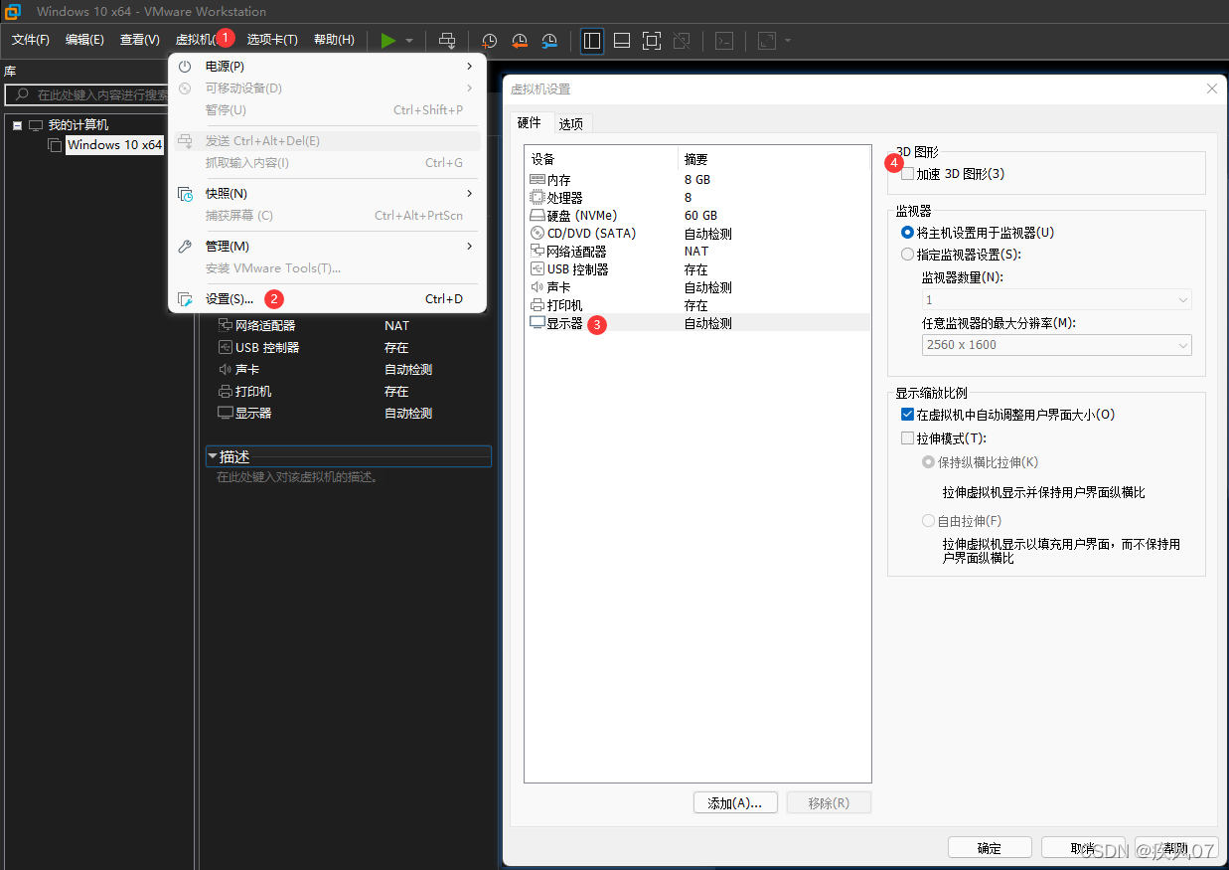Click the green power-on play button
The height and width of the screenshot is (870, 1229).
[x=387, y=41]
